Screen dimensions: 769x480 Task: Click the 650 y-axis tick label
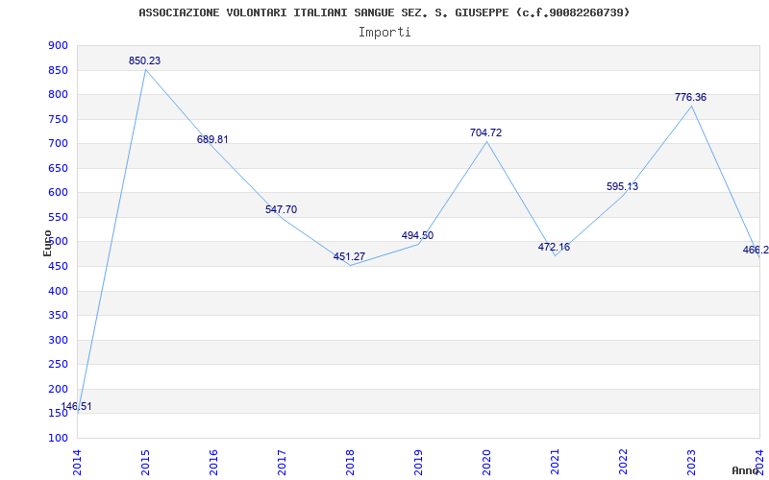pyautogui.click(x=58, y=169)
